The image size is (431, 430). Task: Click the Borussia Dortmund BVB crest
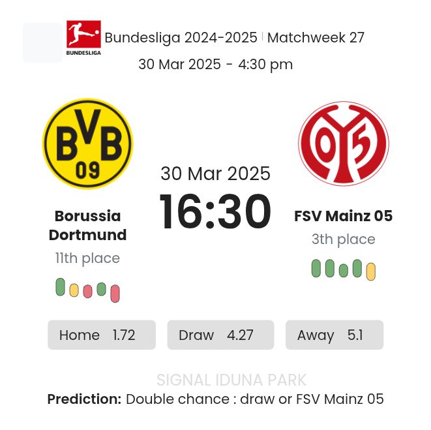click(87, 144)
